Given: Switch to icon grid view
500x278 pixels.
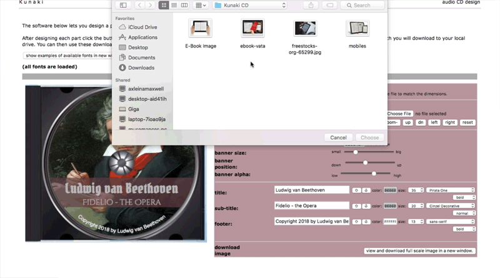Looking at the screenshot, I should click(164, 5).
